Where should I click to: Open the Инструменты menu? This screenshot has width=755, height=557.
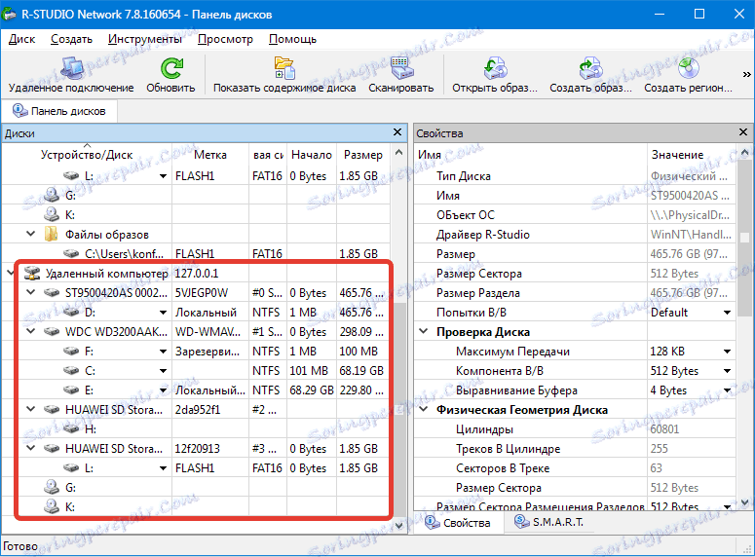point(144,39)
